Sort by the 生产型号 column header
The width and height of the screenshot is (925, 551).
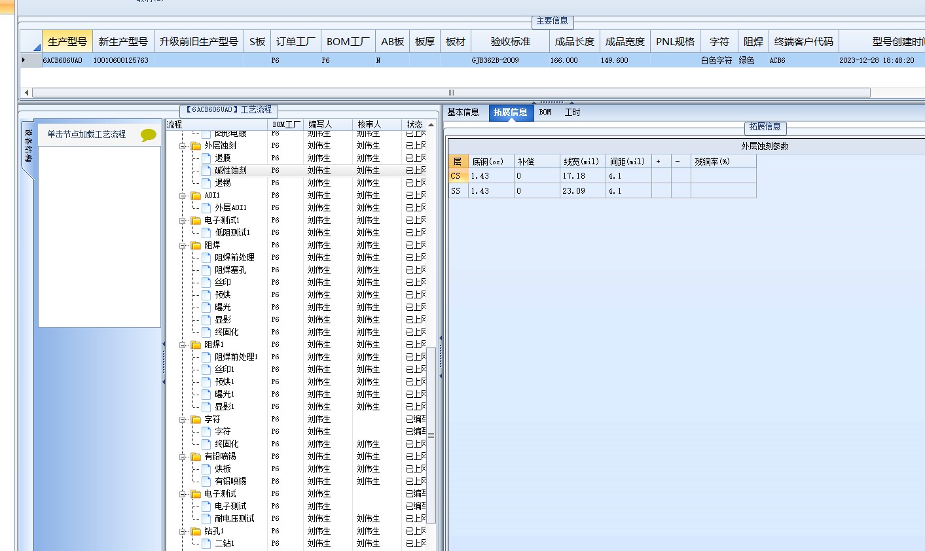point(67,41)
